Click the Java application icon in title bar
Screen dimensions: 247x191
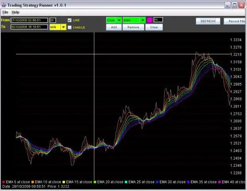coord(4,5)
